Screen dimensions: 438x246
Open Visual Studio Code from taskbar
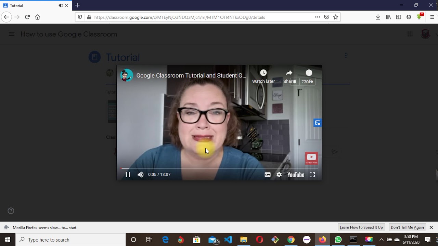[x=228, y=240]
